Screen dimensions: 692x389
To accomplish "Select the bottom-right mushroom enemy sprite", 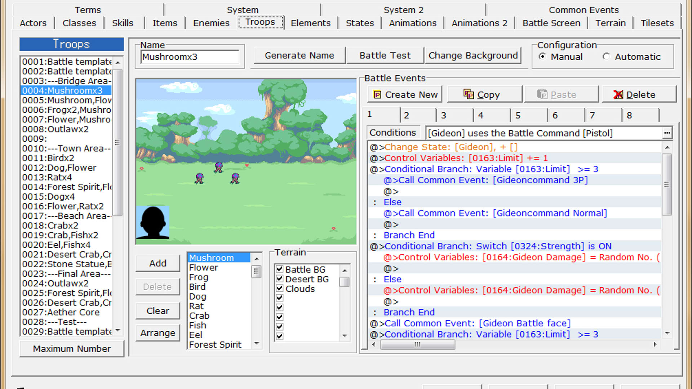I will click(235, 178).
